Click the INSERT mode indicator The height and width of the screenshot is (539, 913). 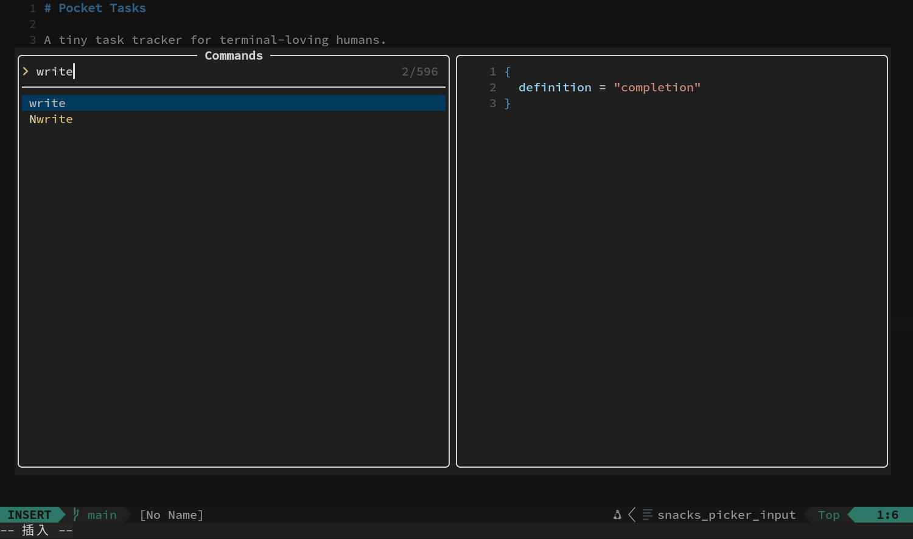(29, 515)
